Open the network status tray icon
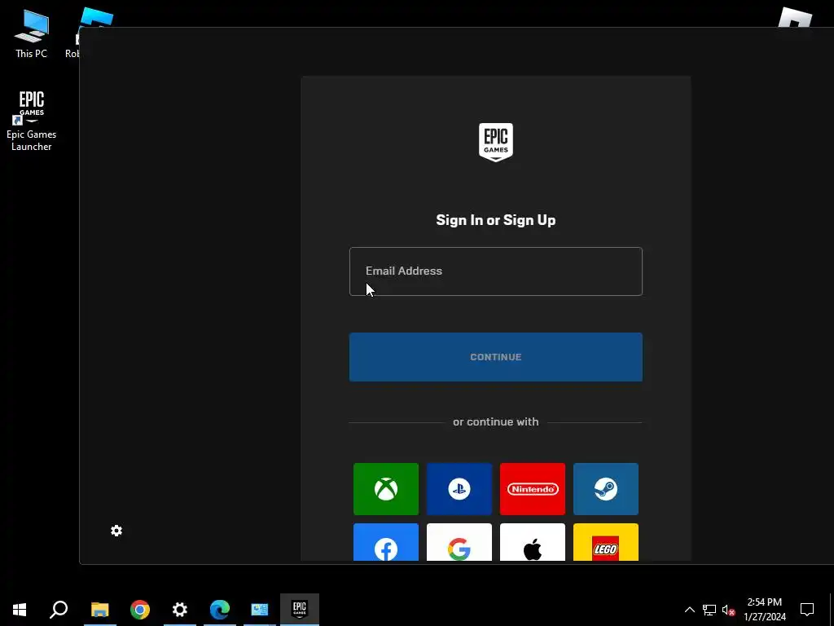Screen dimensions: 834x626 709,610
